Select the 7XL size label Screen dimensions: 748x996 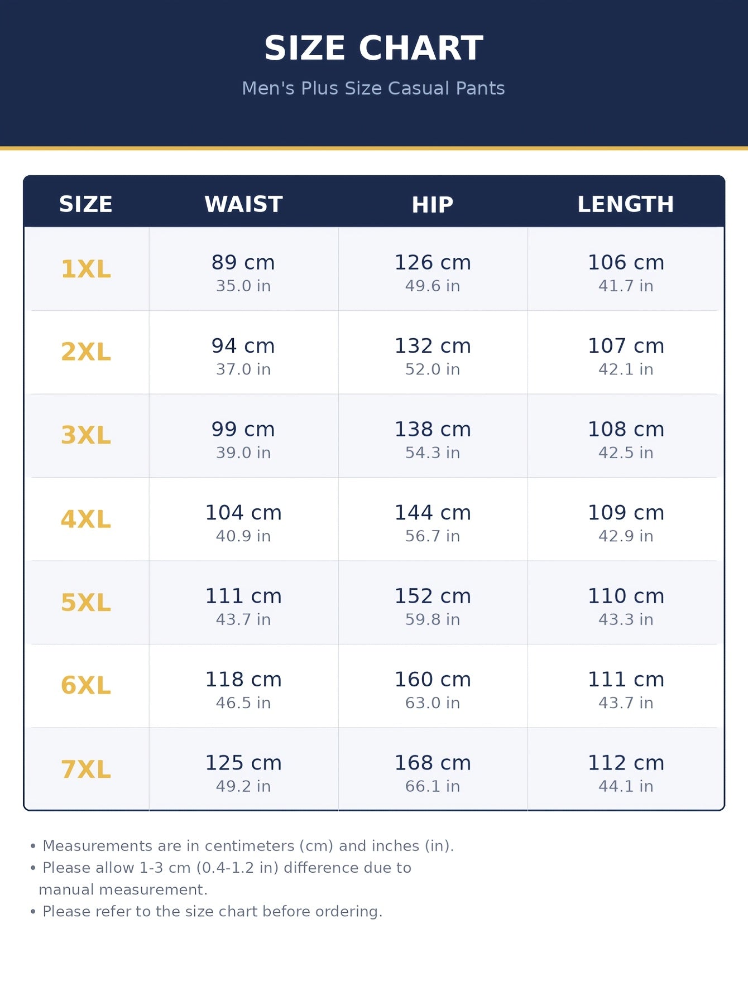pos(86,769)
